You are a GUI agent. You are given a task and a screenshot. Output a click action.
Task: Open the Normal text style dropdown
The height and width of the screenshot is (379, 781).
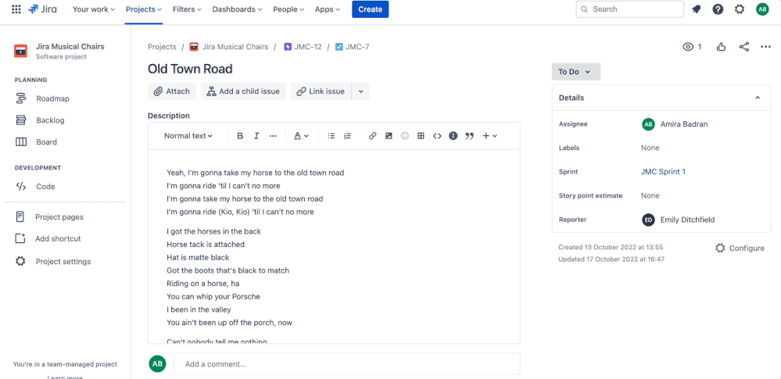coord(188,135)
